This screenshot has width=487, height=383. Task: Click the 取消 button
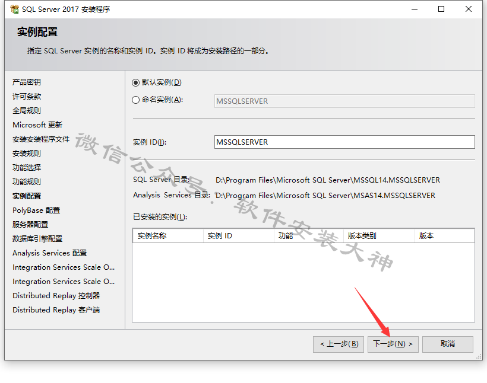(448, 344)
